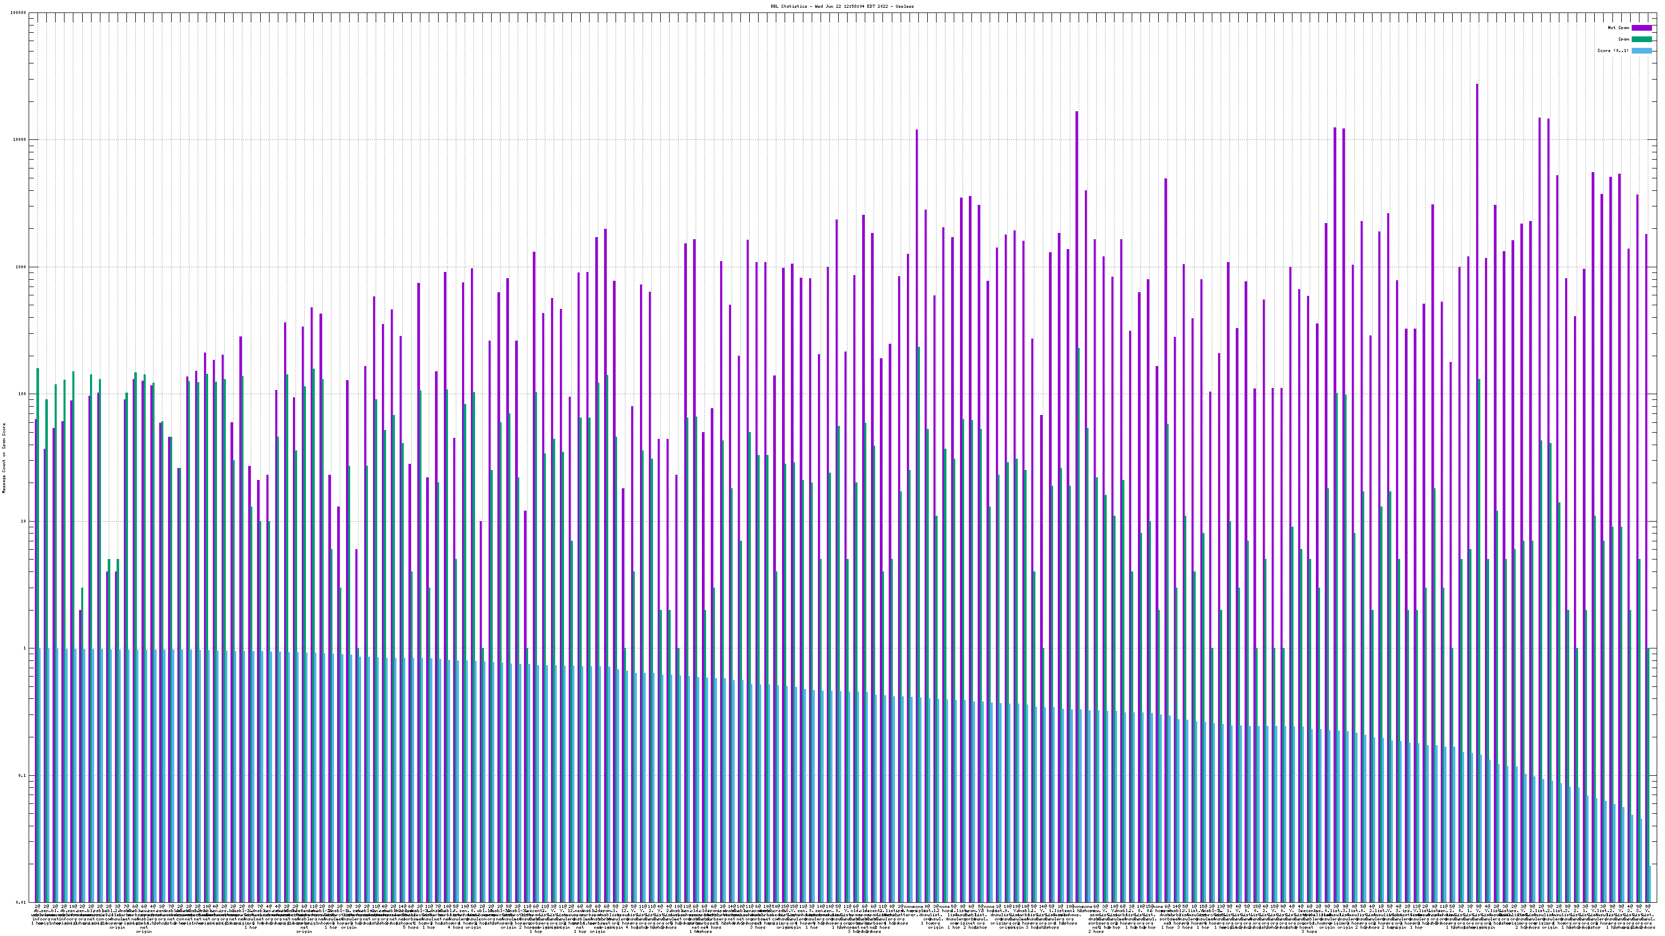Click the 10 y-axis tick label
Image resolution: width=1665 pixels, height=936 pixels.
point(24,521)
